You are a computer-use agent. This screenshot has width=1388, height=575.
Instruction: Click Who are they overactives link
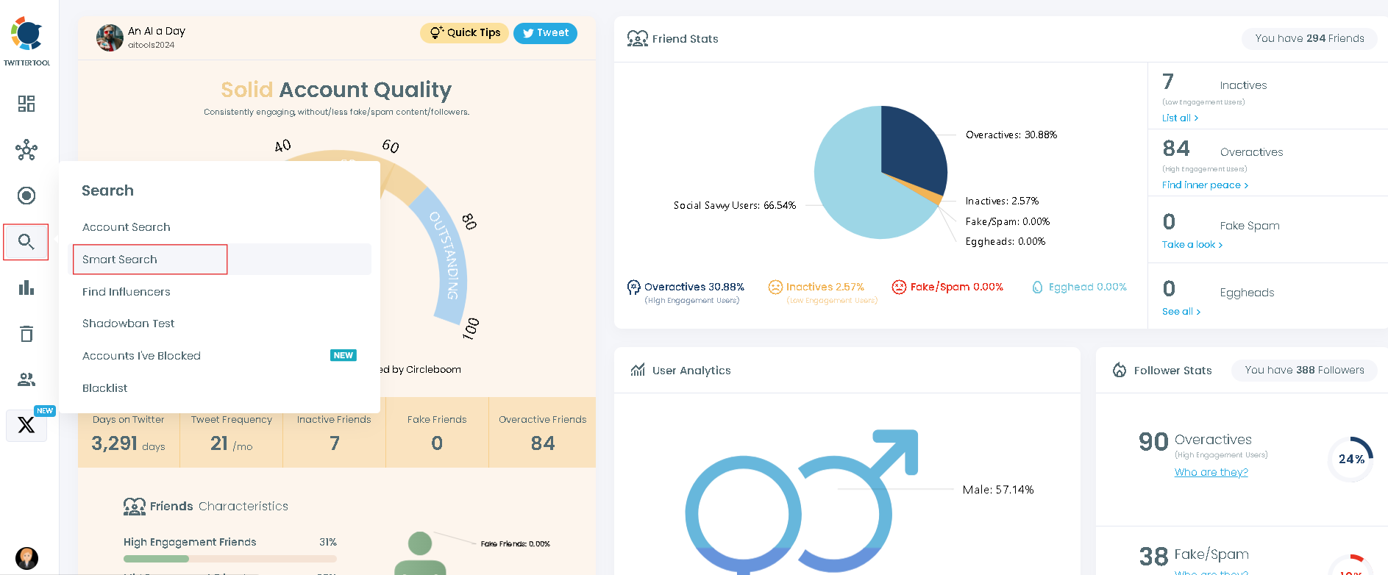coord(1211,472)
